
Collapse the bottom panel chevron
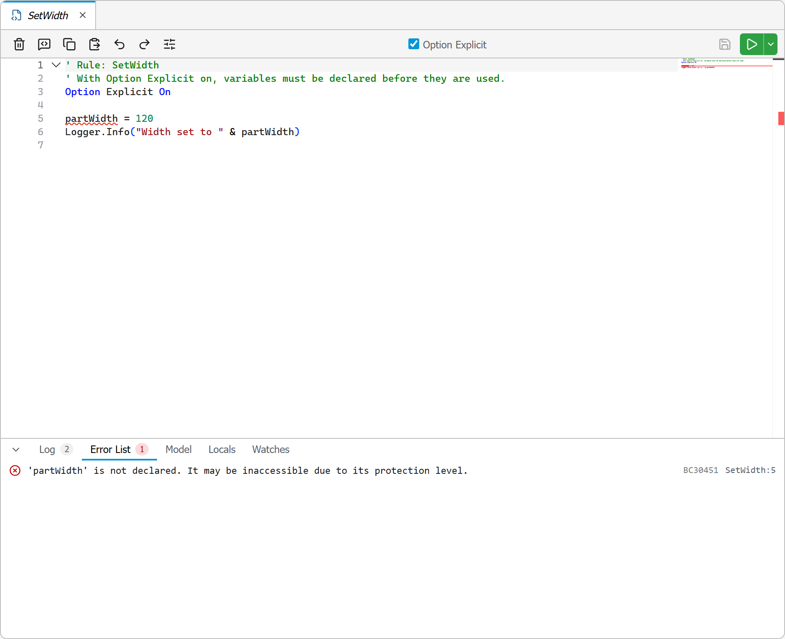click(16, 450)
